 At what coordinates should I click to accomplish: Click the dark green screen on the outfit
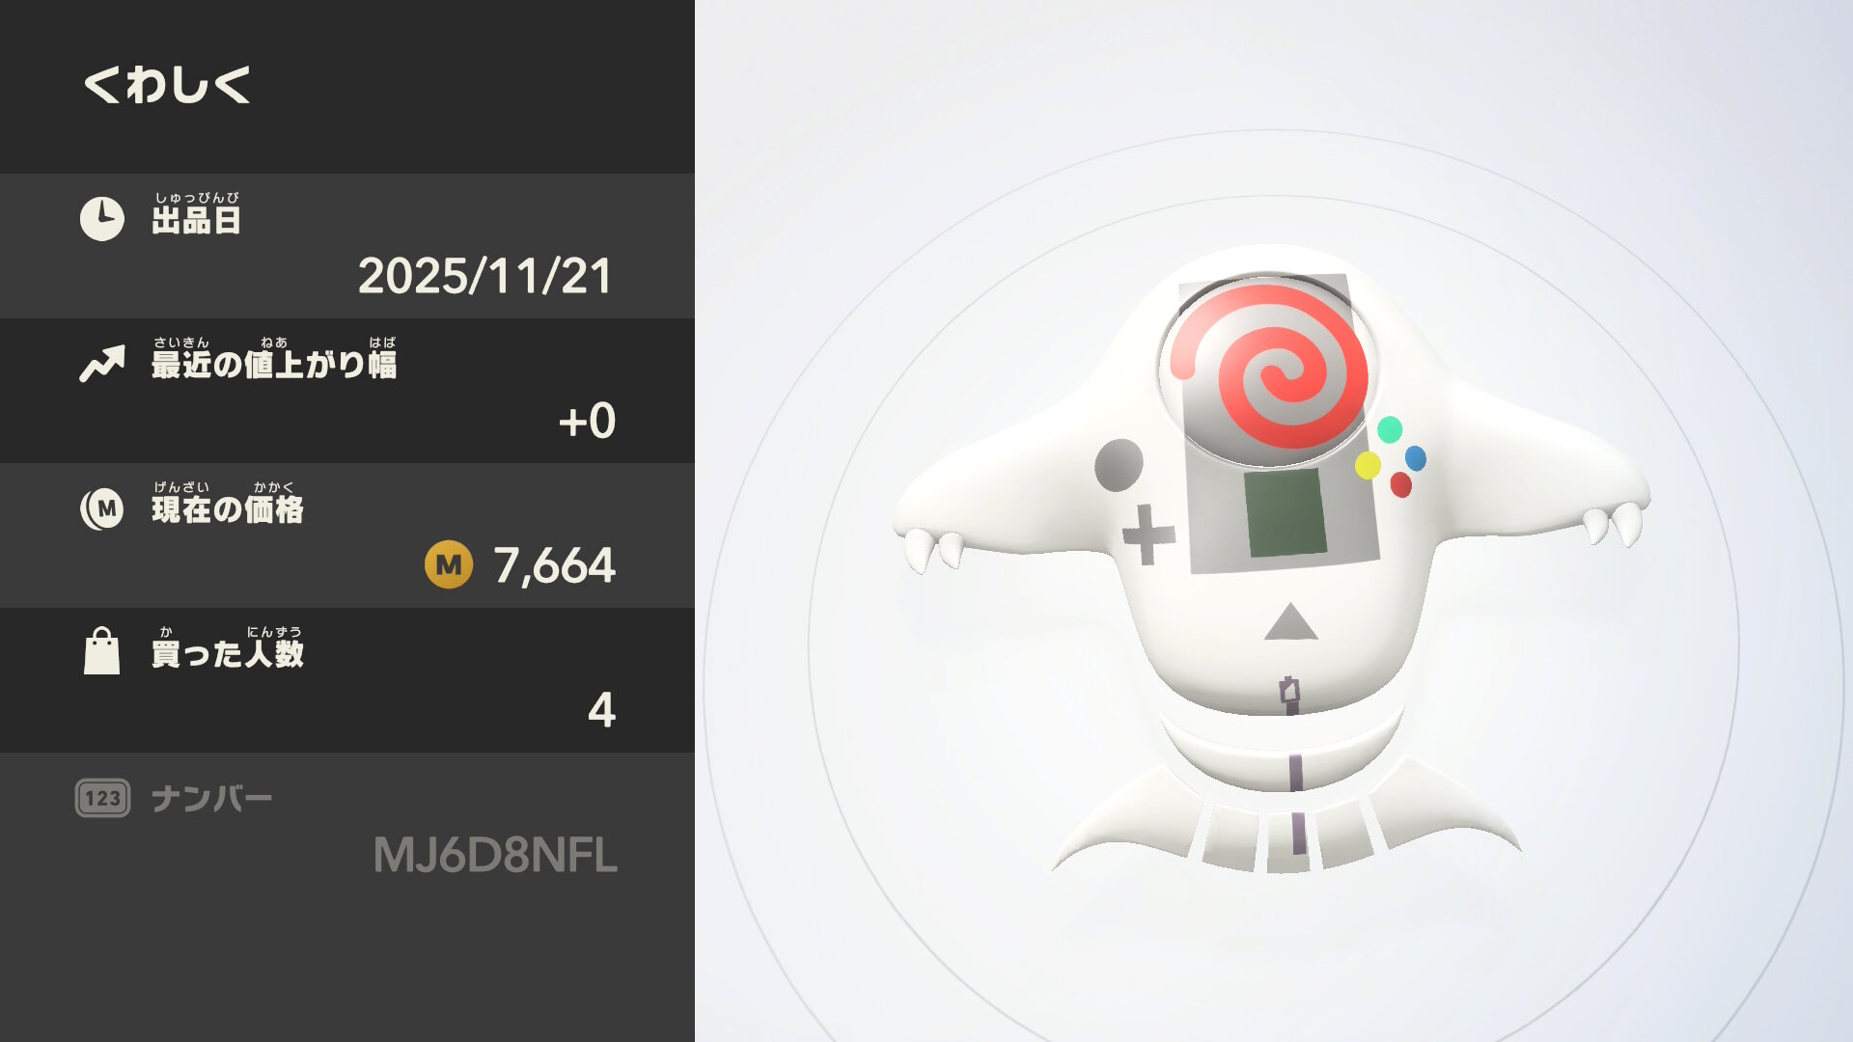pyautogui.click(x=1286, y=513)
